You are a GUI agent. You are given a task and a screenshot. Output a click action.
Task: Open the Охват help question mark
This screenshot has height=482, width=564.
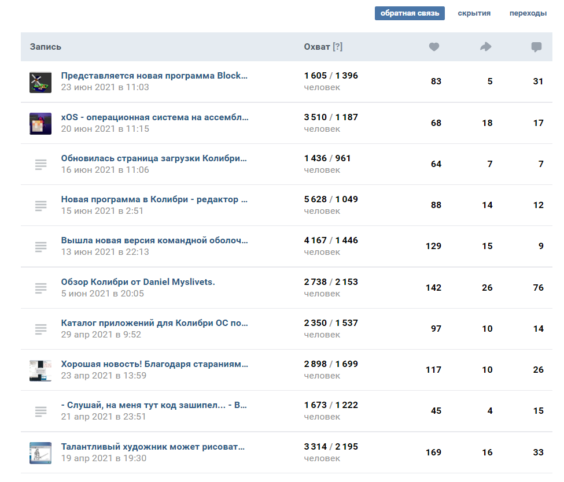pyautogui.click(x=338, y=47)
